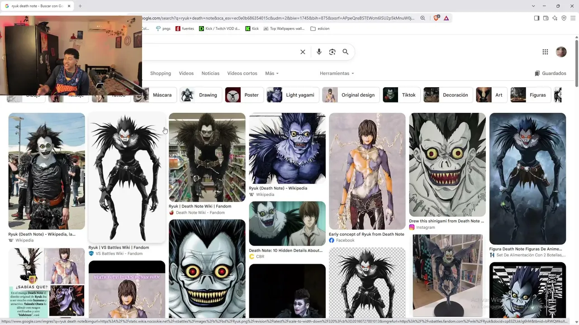Open Ryuk cosplay photo from Wikipedia
The width and height of the screenshot is (579, 325).
47,171
